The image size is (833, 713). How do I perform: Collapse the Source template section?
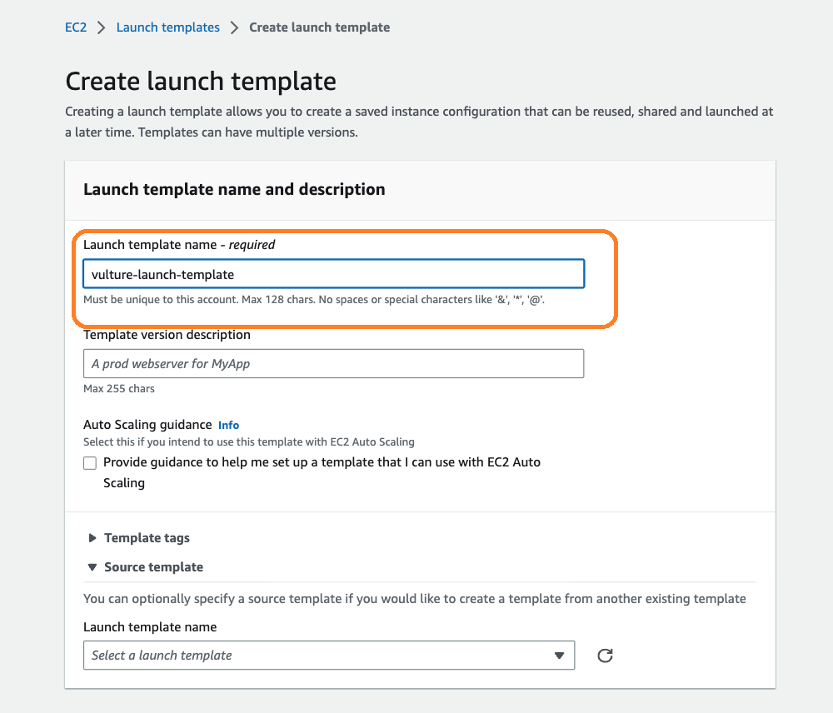[x=153, y=567]
